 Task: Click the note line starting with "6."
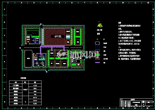coord(129,56)
